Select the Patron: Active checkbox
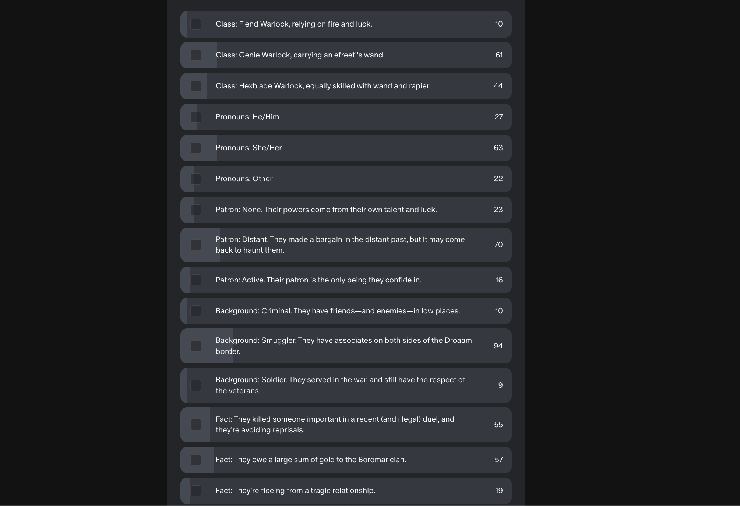740x506 pixels. click(196, 280)
